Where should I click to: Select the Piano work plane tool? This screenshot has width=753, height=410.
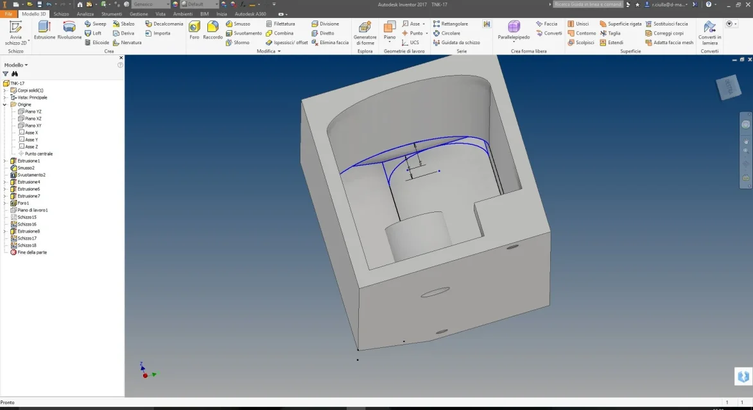click(x=390, y=31)
